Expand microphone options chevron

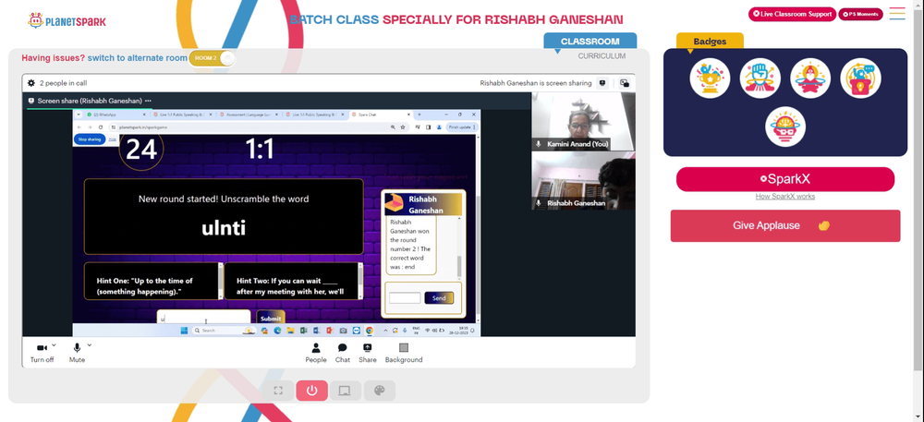pyautogui.click(x=90, y=345)
